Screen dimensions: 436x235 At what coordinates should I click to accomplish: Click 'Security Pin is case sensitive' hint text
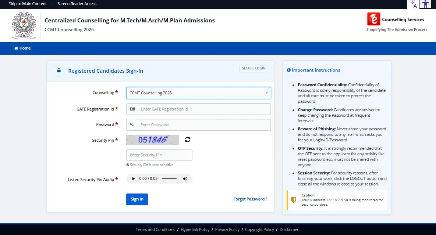coord(152,165)
